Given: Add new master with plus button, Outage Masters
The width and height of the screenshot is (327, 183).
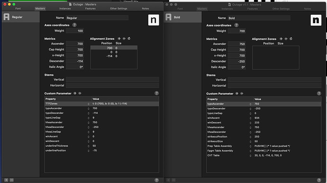Looking at the screenshot, I should (x=6, y=180).
